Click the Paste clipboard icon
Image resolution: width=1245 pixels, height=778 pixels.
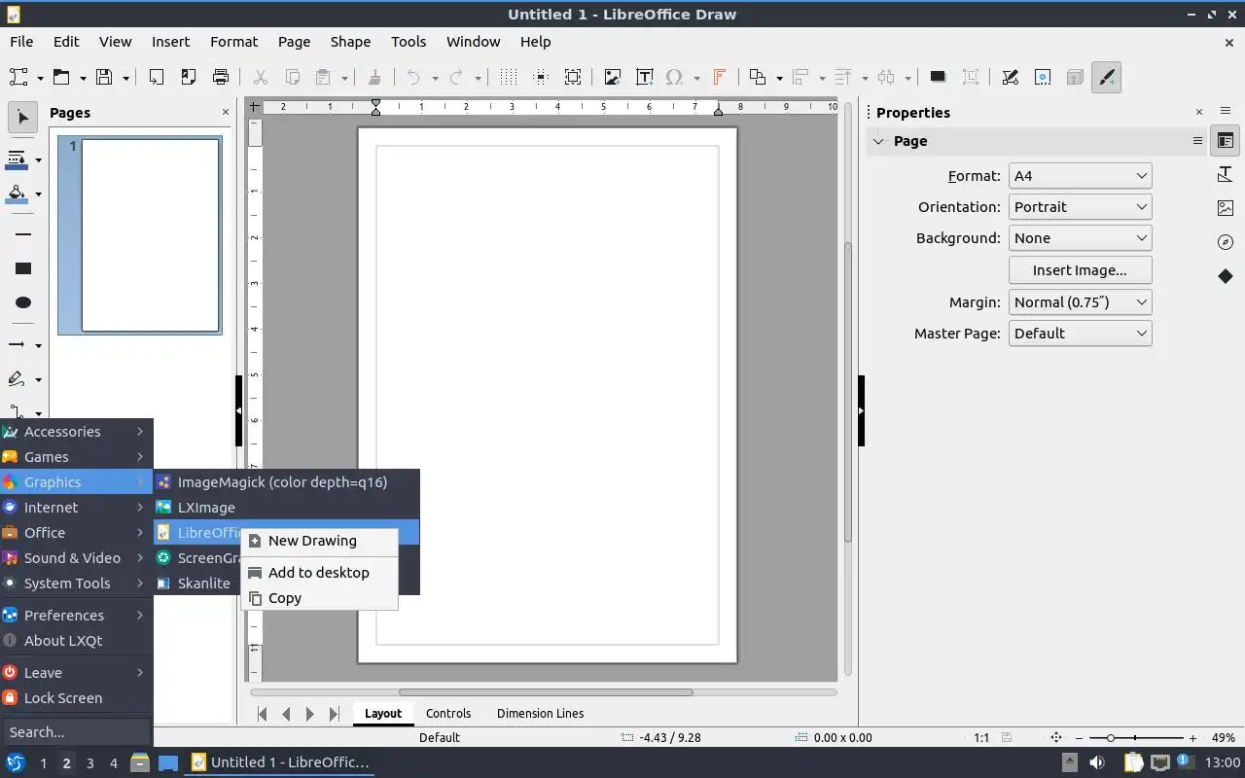pyautogui.click(x=324, y=77)
